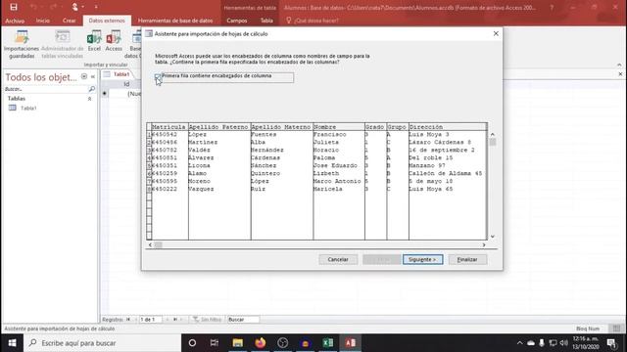Switch to the Campos tab

coord(237,21)
